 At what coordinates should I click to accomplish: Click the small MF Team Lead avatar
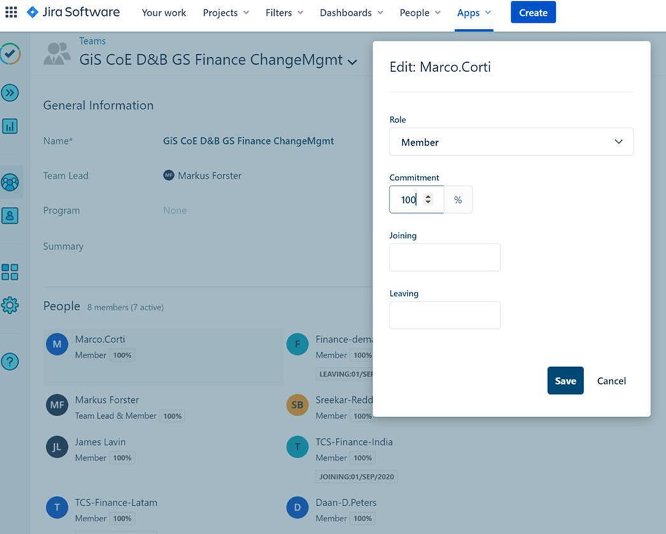point(169,174)
